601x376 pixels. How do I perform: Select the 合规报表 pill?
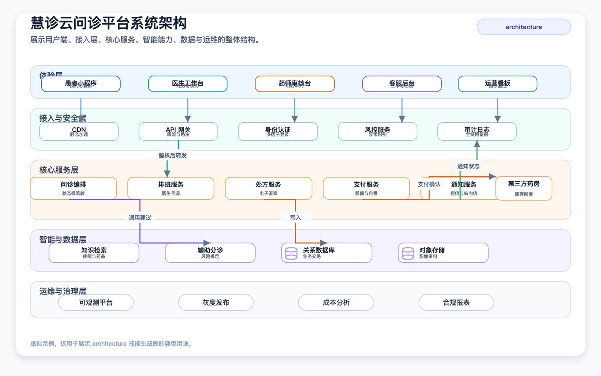456,303
